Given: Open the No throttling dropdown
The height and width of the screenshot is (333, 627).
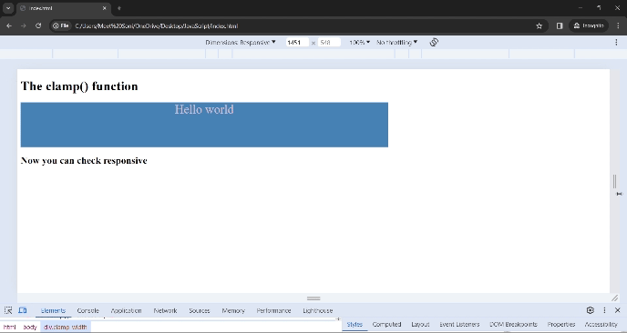Looking at the screenshot, I should click(396, 42).
